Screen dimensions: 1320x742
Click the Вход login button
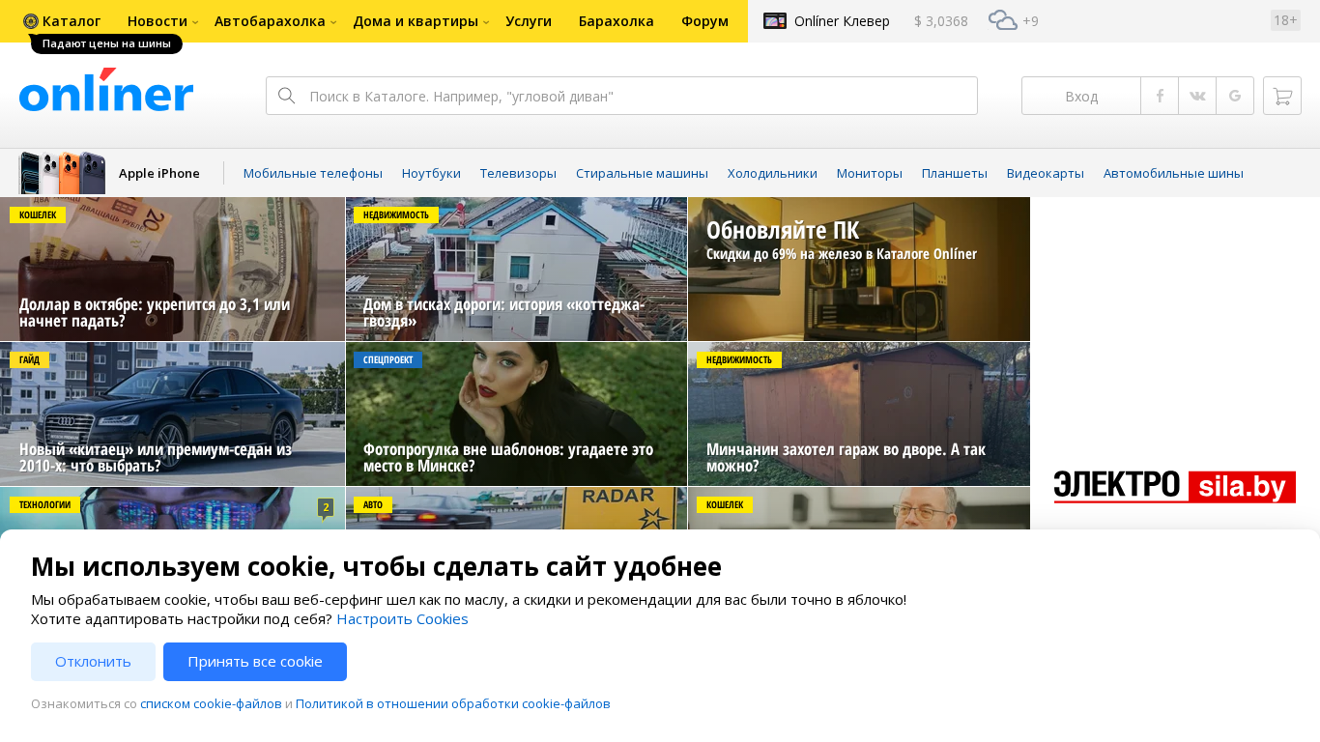click(1081, 96)
